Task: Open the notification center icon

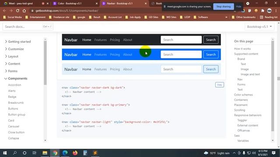Action: click(273, 153)
